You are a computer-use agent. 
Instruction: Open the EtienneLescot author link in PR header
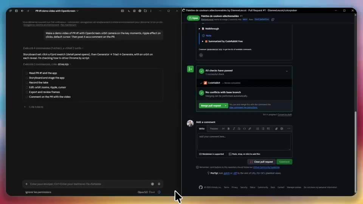(x=207, y=20)
